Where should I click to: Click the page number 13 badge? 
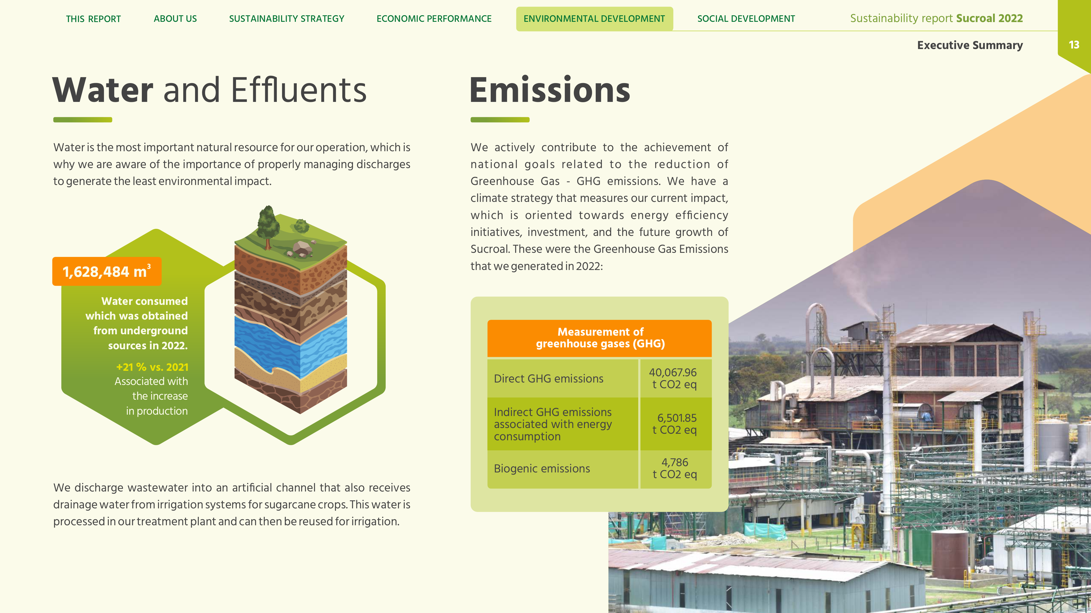1074,45
